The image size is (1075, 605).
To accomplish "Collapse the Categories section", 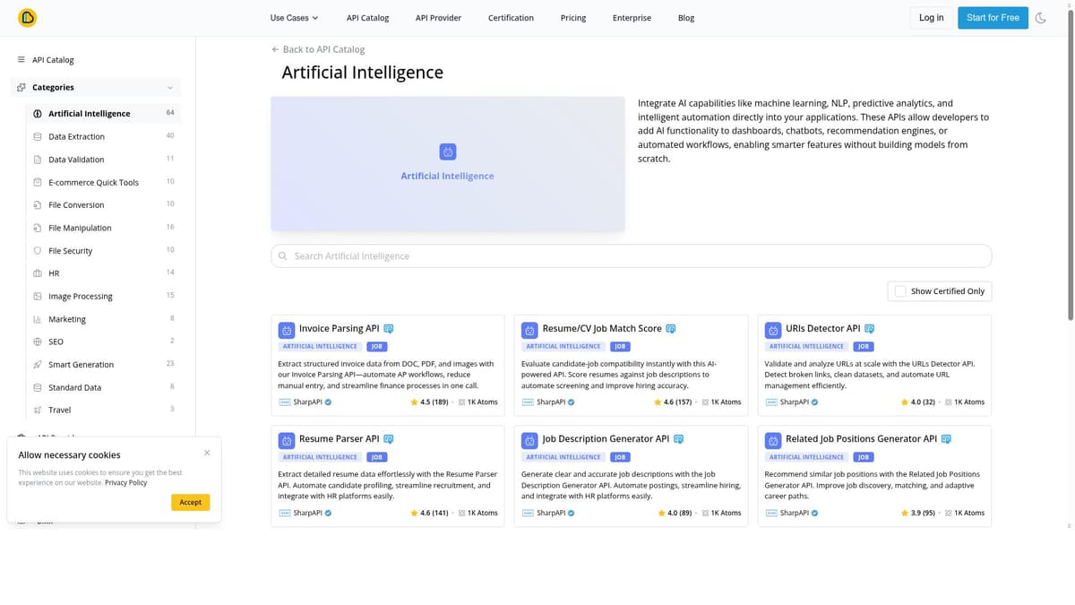I will click(170, 87).
